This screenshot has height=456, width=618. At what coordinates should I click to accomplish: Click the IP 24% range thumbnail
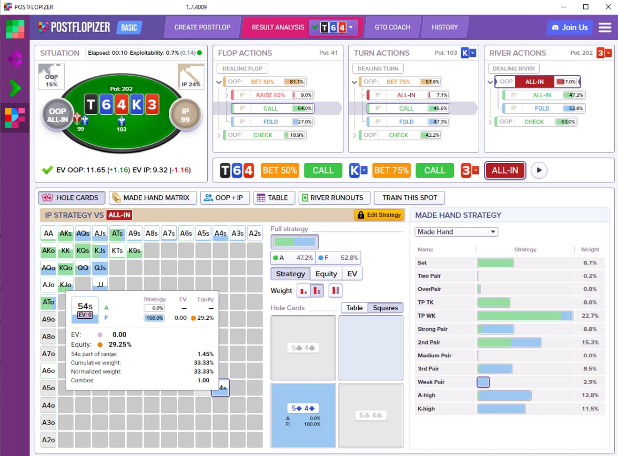(x=191, y=77)
